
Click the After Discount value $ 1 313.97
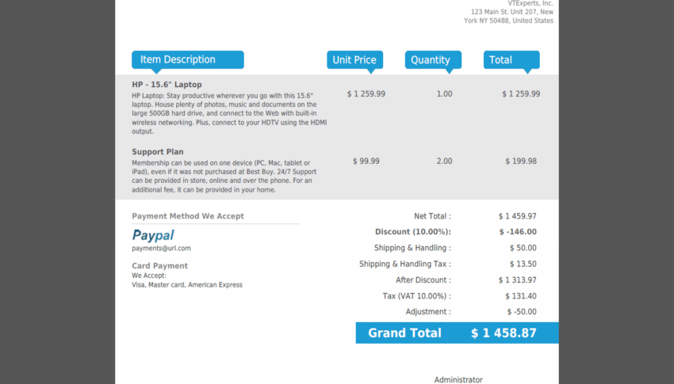coord(518,280)
